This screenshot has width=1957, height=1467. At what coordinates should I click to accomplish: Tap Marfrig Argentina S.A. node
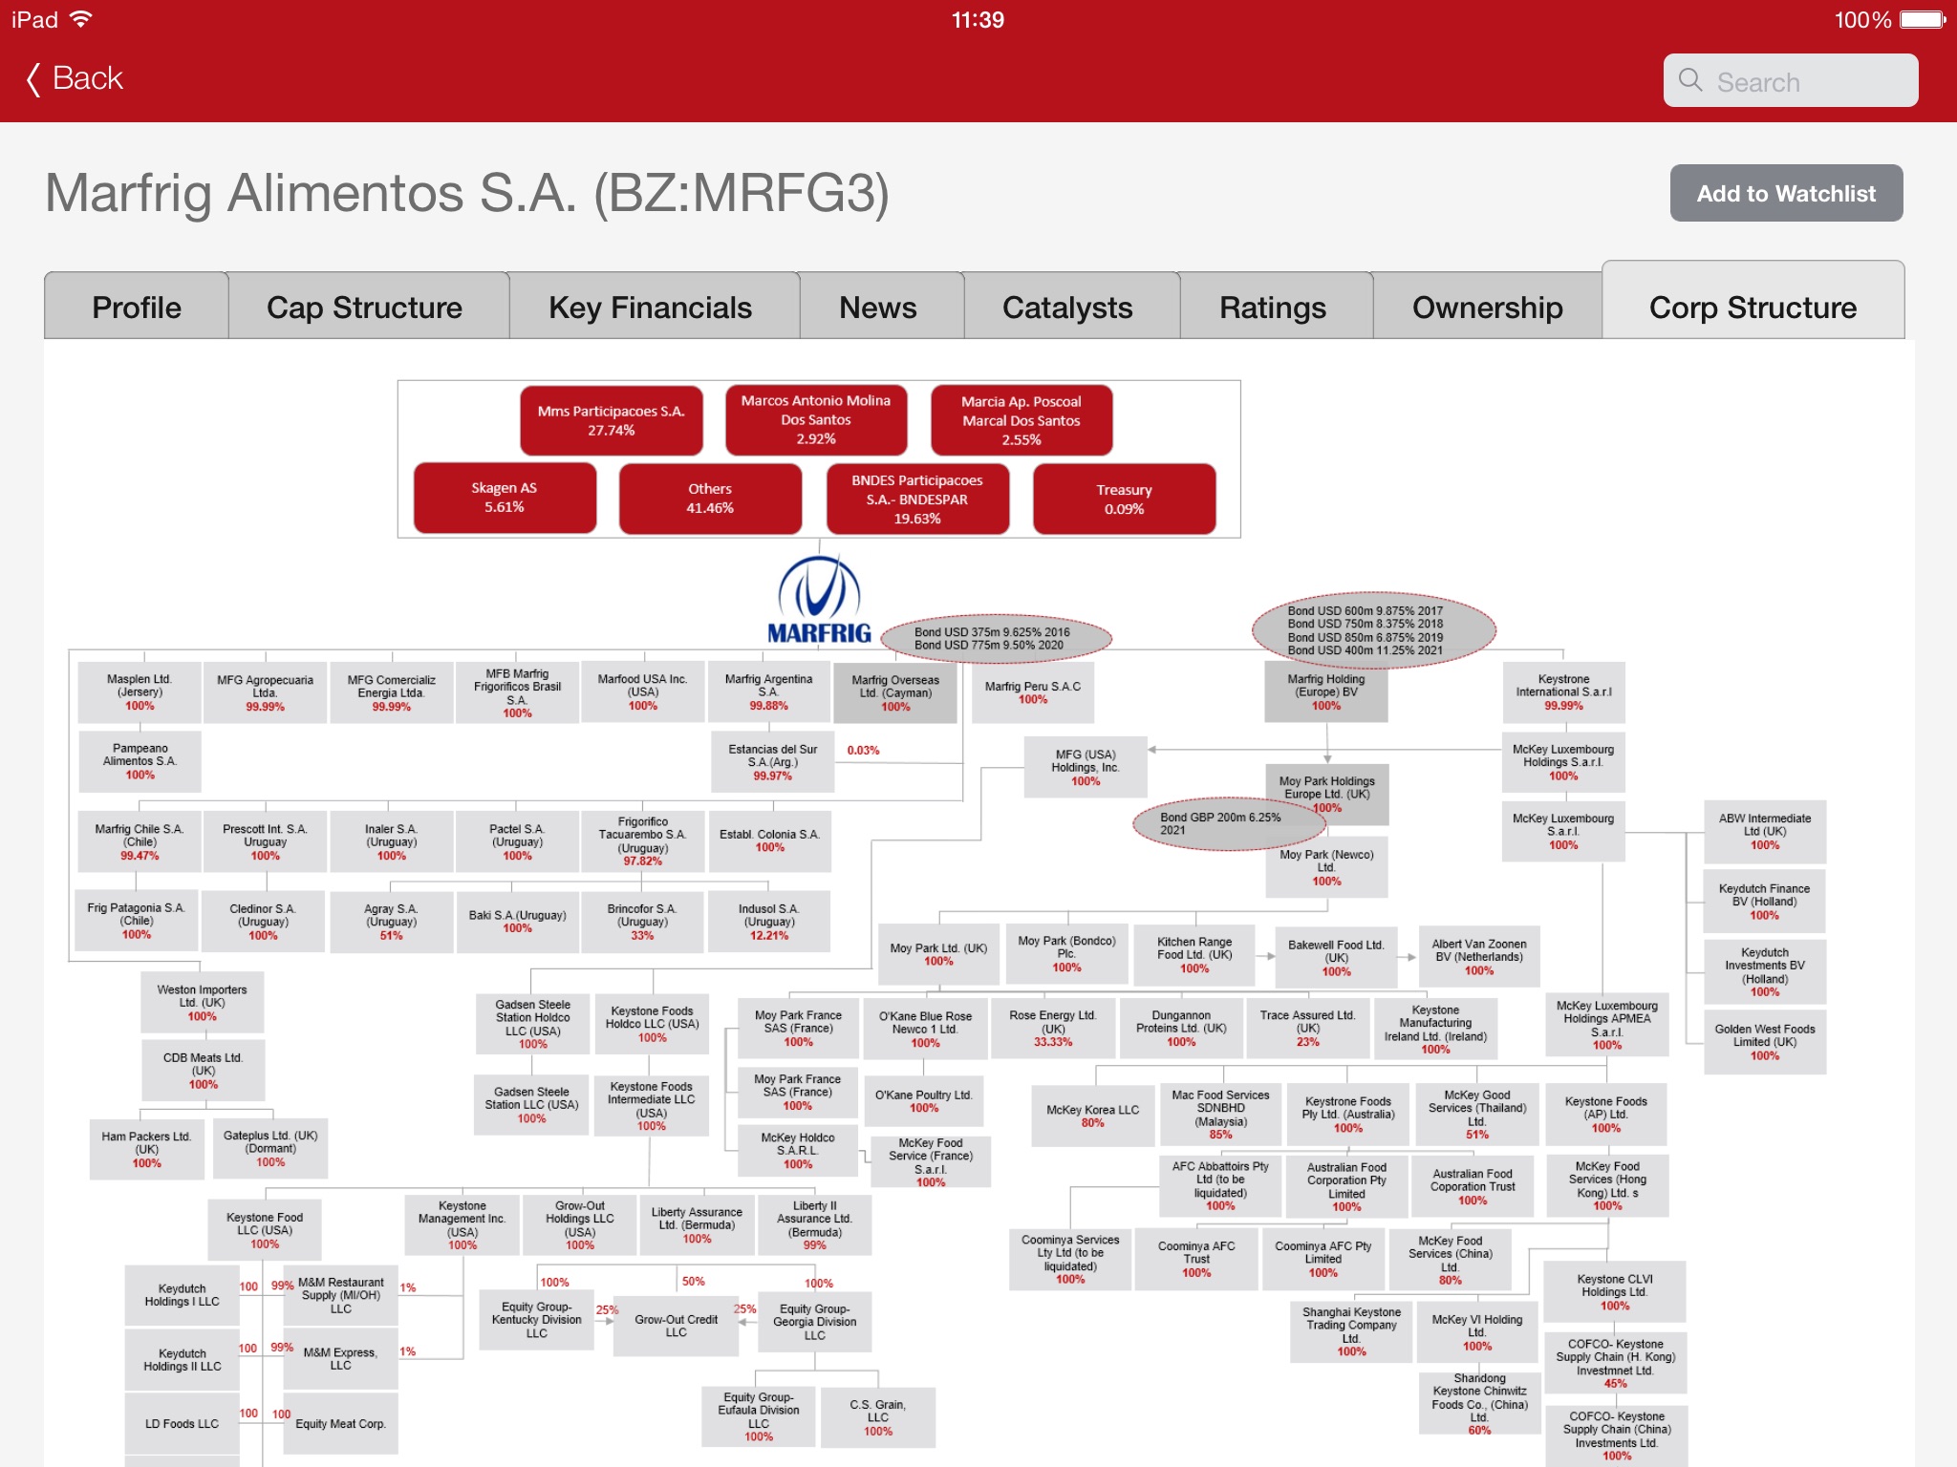click(769, 691)
